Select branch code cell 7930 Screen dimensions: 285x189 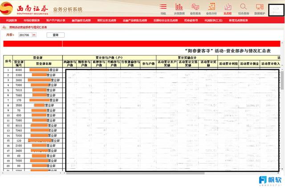[x=19, y=136]
